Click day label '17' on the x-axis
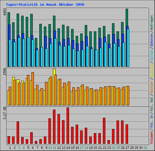155x151 pixels. [x=82, y=148]
